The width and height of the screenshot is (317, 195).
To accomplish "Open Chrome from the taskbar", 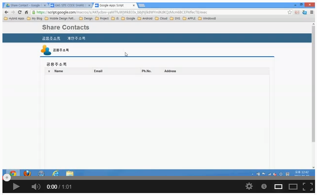I will pos(13,173).
